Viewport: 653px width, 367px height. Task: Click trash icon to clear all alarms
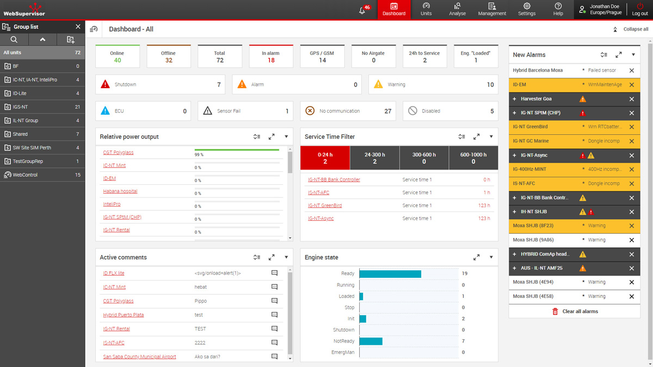click(555, 312)
